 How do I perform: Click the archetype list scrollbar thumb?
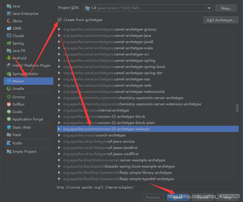pyautogui.click(x=237, y=108)
